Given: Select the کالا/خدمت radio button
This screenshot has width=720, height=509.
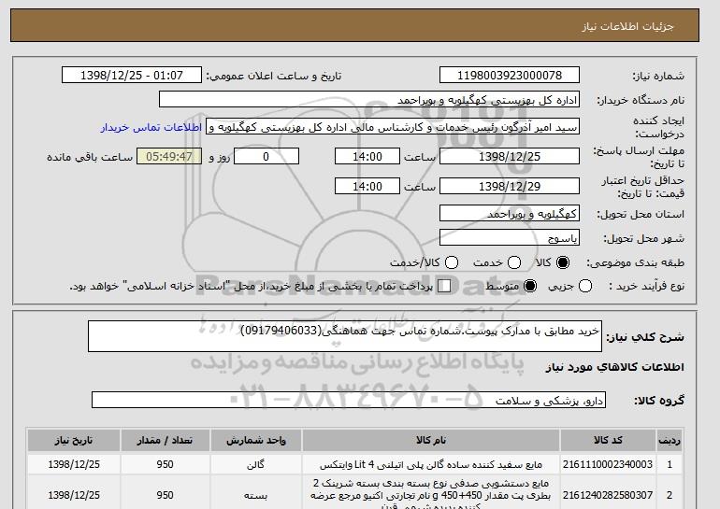Looking at the screenshot, I should [x=452, y=262].
